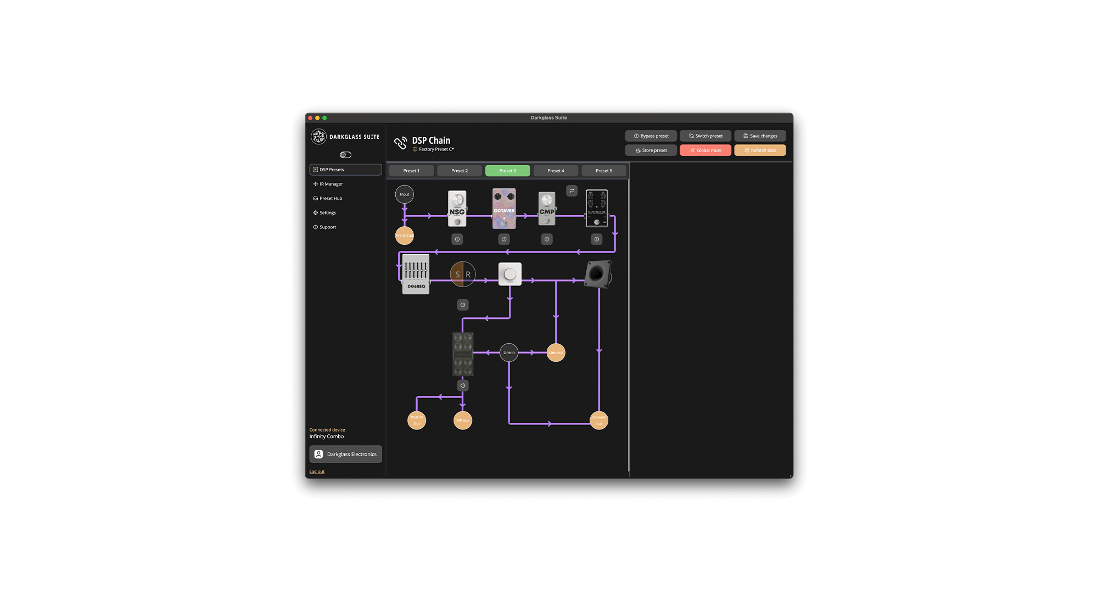Viewport: 1098px width, 604px height.
Task: Open the DG6BEQ graphic equalizer
Action: pos(416,274)
